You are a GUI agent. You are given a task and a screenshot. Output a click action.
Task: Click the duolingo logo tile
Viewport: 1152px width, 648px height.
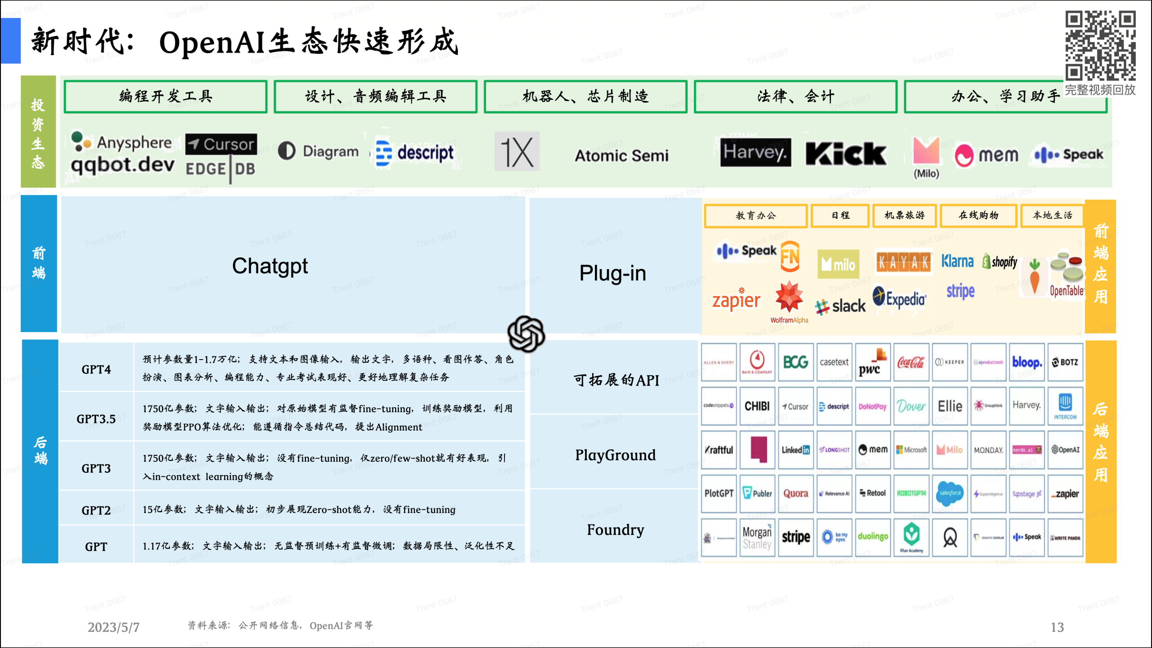point(873,537)
